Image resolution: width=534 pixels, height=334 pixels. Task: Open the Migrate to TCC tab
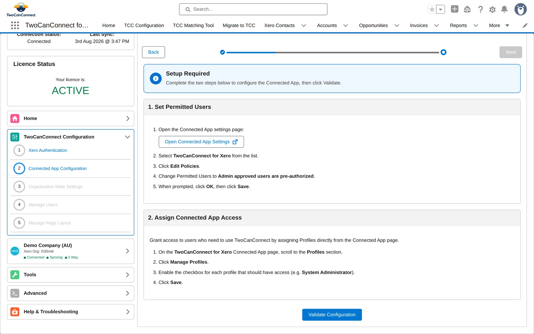click(x=239, y=25)
